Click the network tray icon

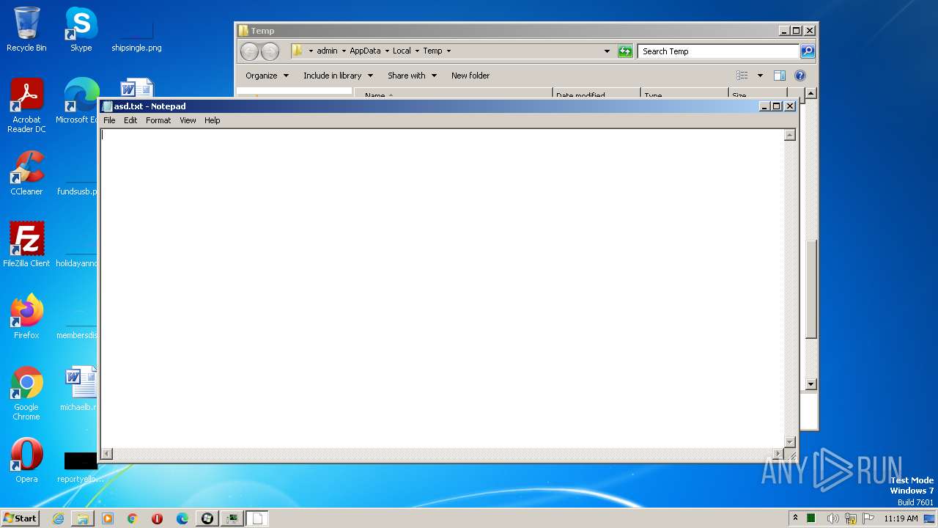[851, 518]
